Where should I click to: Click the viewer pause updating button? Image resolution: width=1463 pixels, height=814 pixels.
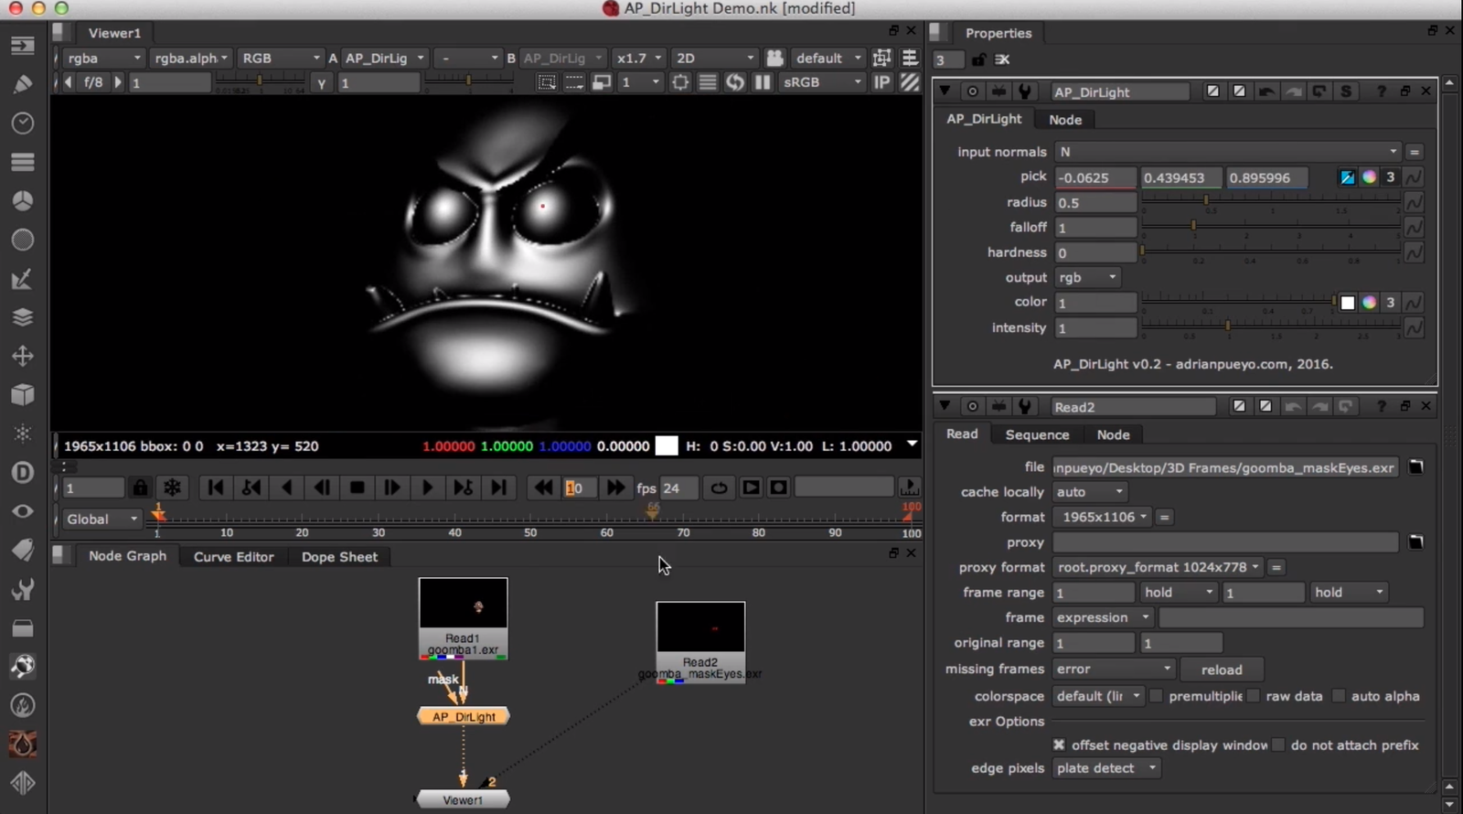click(762, 82)
